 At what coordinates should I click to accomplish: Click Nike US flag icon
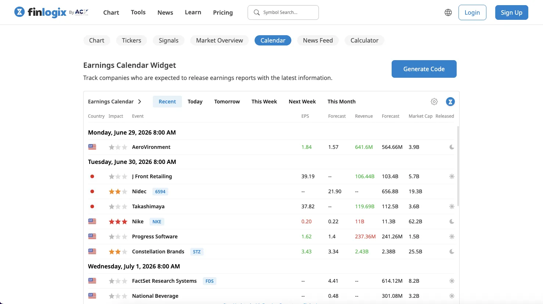[92, 221]
